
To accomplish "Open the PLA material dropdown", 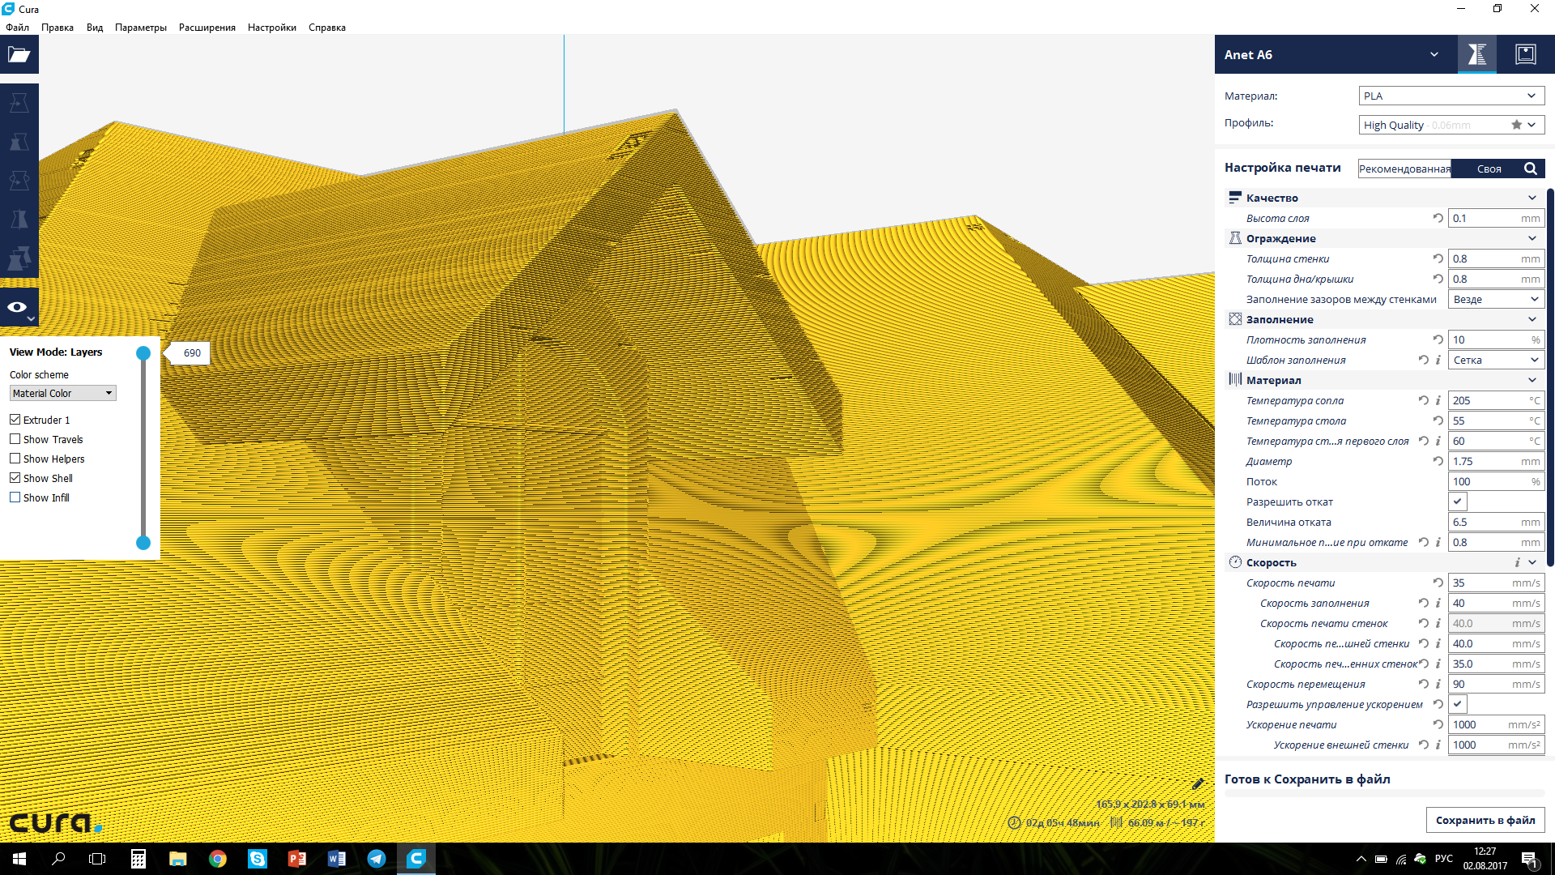I will tap(1451, 96).
